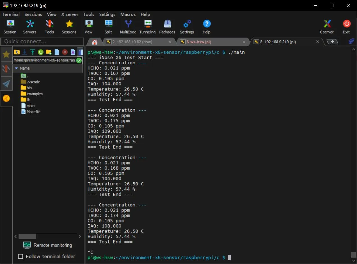Image resolution: width=357 pixels, height=264 pixels.
Task: Open Remote monitoring
Action: click(x=48, y=245)
